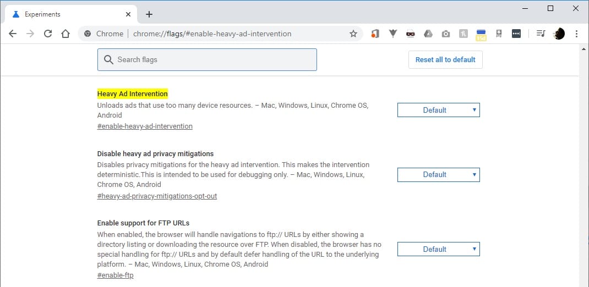
Task: Reload the flags page
Action: 48,34
